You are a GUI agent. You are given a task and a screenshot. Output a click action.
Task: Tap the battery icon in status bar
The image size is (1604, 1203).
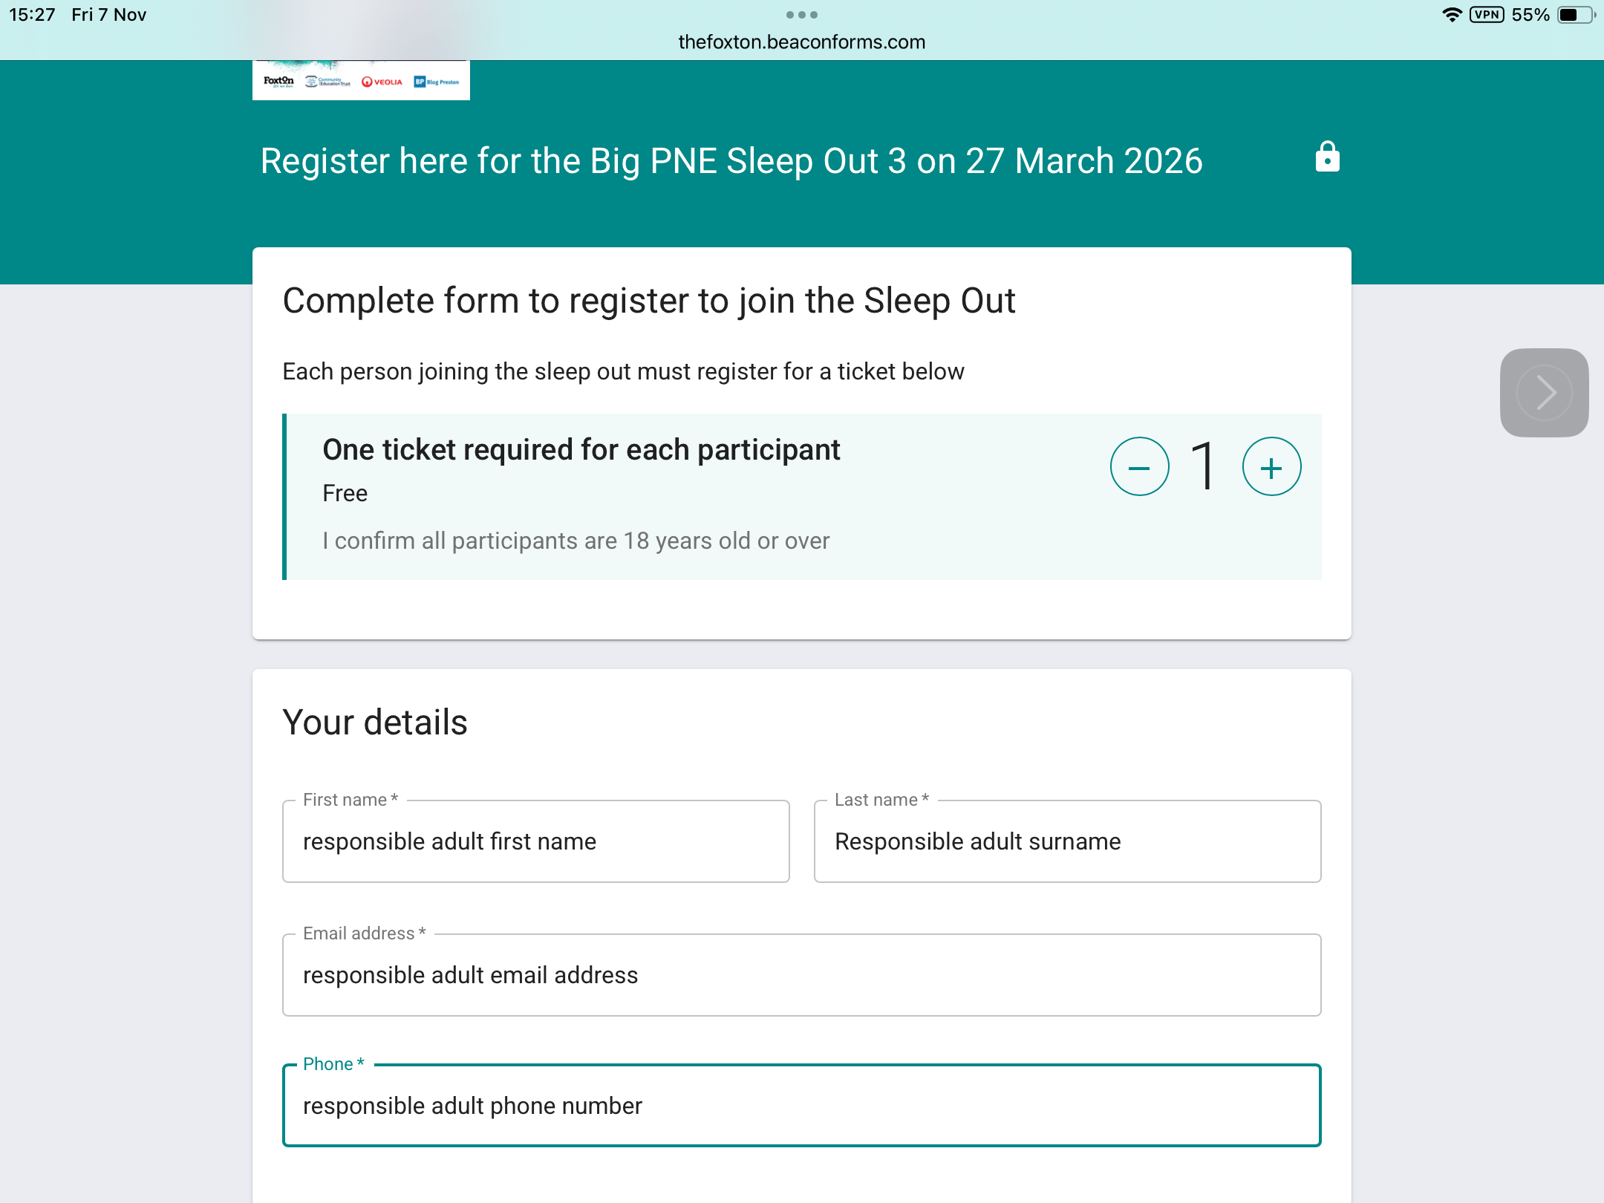pos(1575,15)
